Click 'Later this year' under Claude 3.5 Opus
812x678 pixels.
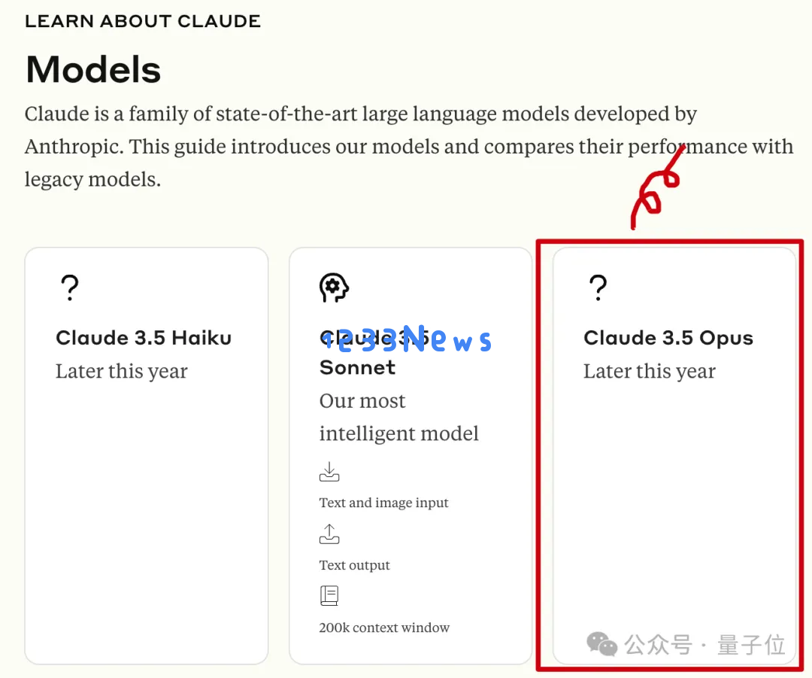650,372
